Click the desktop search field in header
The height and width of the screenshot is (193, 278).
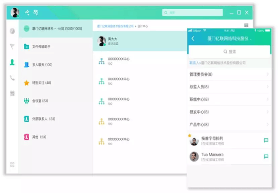coord(194,13)
